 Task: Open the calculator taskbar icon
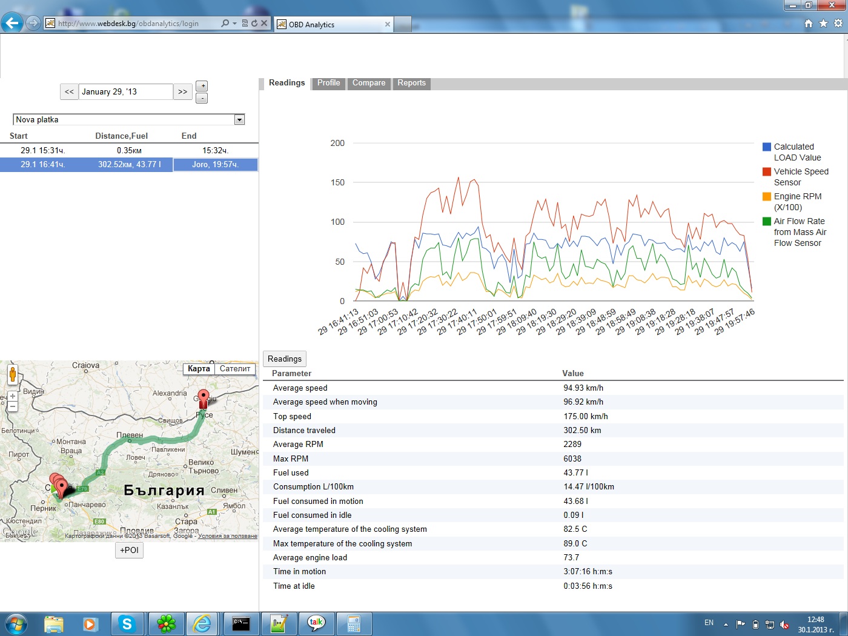pos(354,623)
